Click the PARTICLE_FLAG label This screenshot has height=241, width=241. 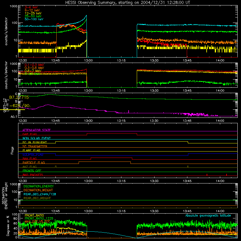coord(34,162)
